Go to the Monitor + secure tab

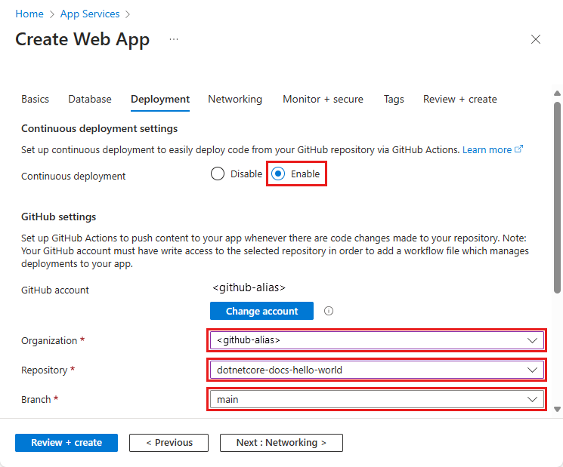pos(323,99)
